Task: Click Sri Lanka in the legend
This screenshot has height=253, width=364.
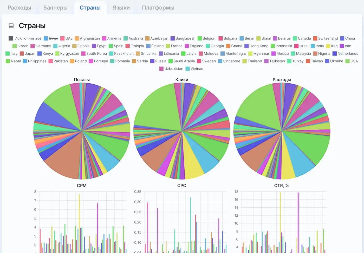Action: click(146, 53)
